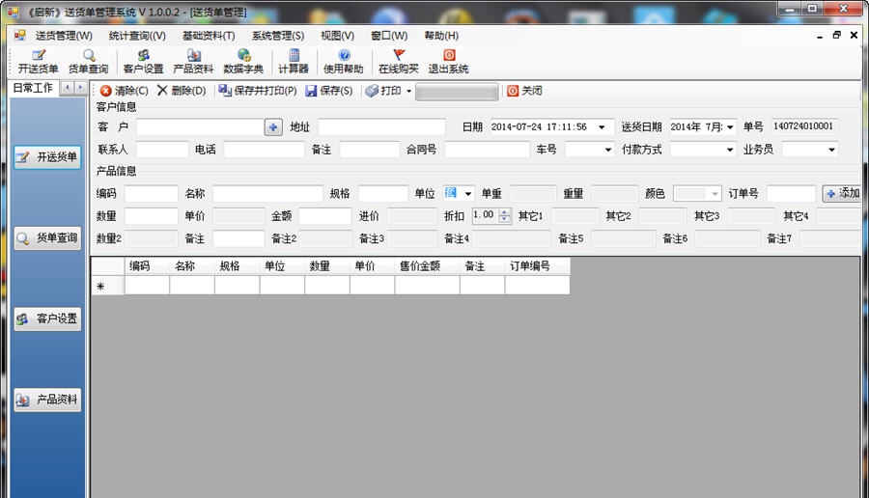Click the 清除(C) toolbar button
Viewport: 869px width, 498px height.
(x=125, y=91)
